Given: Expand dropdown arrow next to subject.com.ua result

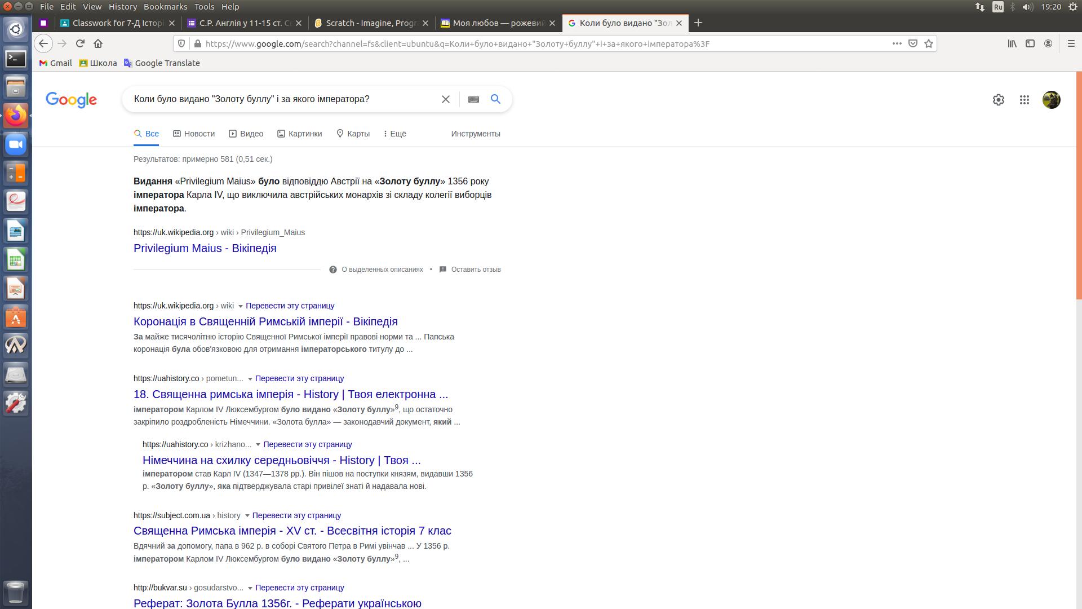Looking at the screenshot, I should (247, 516).
